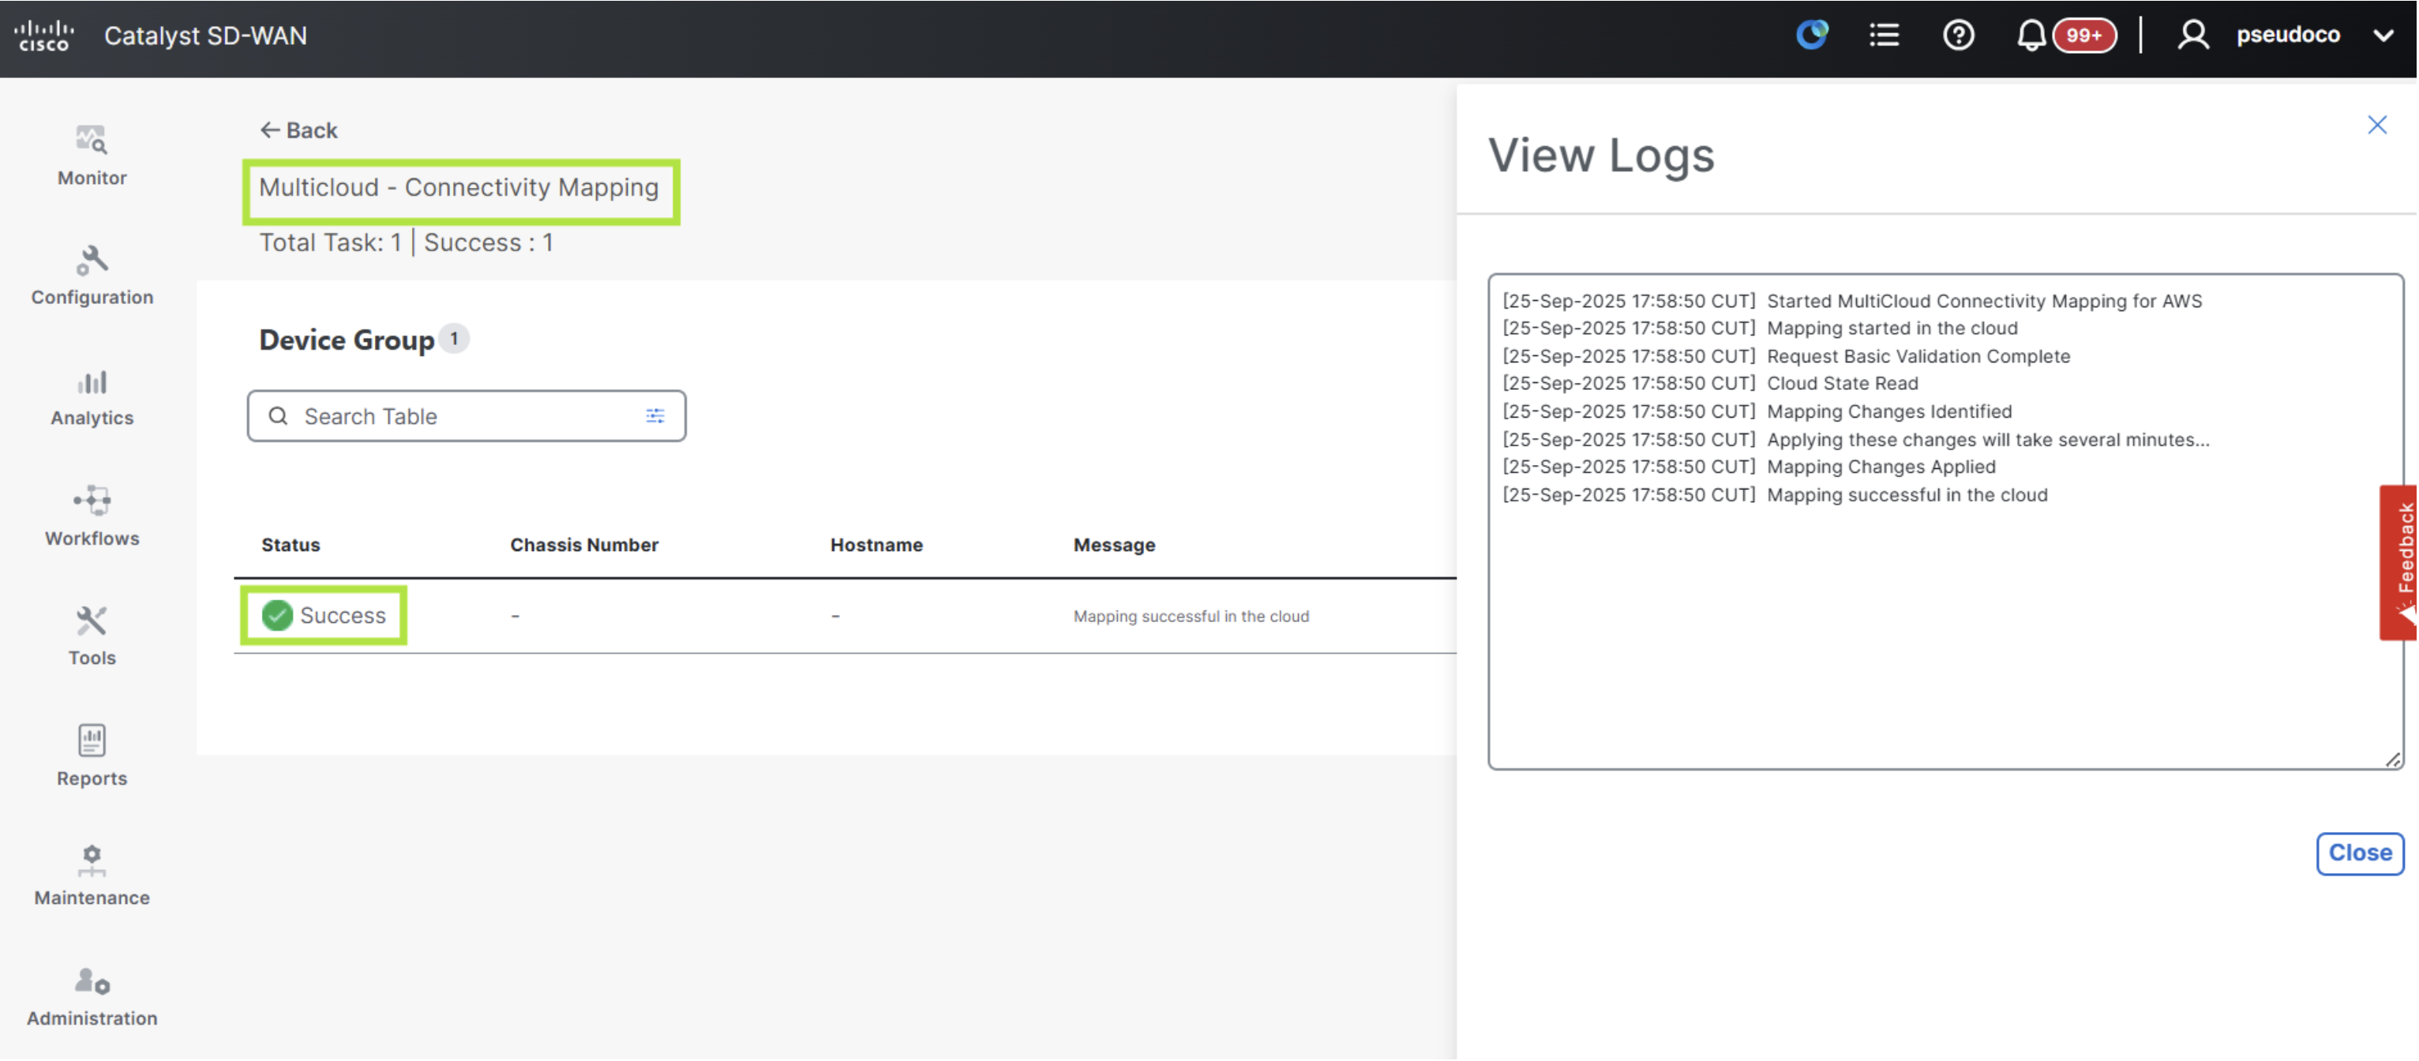Click the Close button in View Logs
Screen dimensions: 2419x1061
tap(2359, 853)
